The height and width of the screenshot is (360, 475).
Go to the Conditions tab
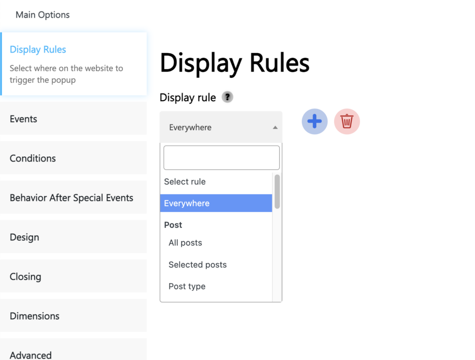tap(73, 158)
